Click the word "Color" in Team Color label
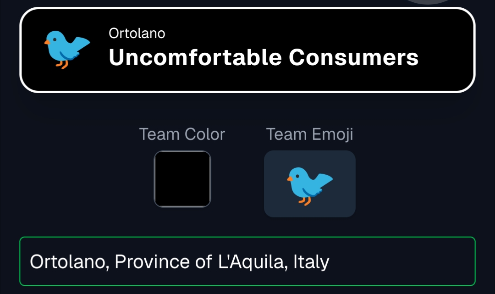Image resolution: width=495 pixels, height=294 pixels. click(x=204, y=134)
